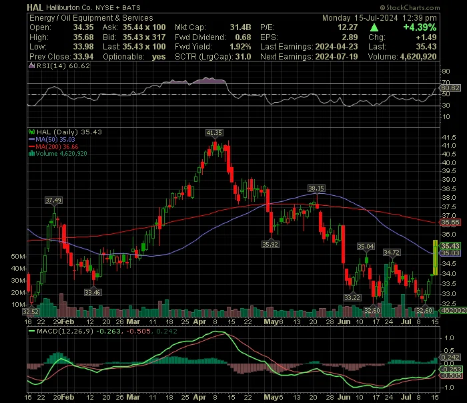Click the RSI(14) legend icon
This screenshot has height=403, width=467.
point(31,65)
